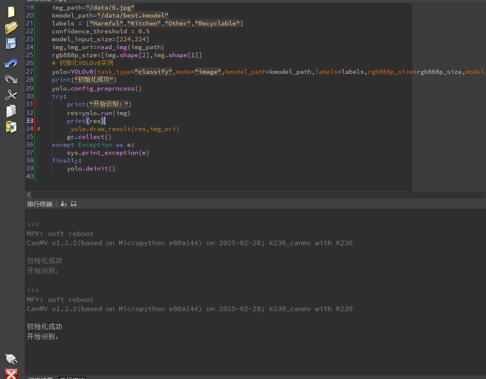Click the res=yolo.run(img) line
The height and width of the screenshot is (379, 486).
(x=99, y=113)
